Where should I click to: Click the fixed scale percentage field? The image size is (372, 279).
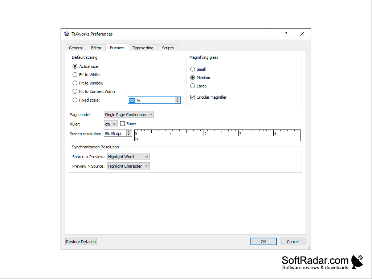click(151, 100)
